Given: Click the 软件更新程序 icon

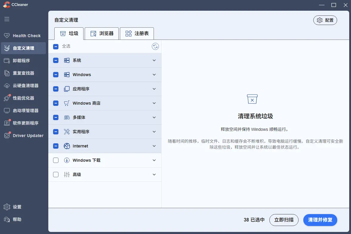Looking at the screenshot, I should (7, 123).
